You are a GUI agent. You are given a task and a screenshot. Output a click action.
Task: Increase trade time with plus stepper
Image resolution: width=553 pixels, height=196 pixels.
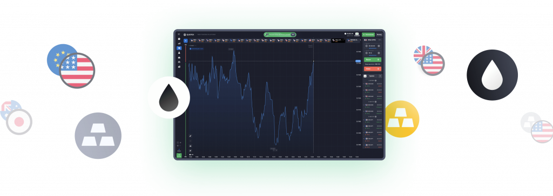[x=379, y=46]
